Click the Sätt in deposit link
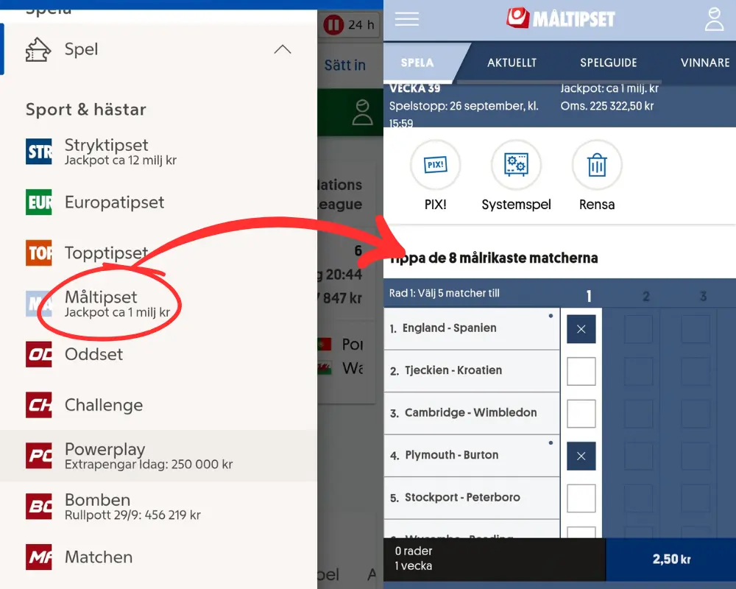736x589 pixels. point(345,65)
